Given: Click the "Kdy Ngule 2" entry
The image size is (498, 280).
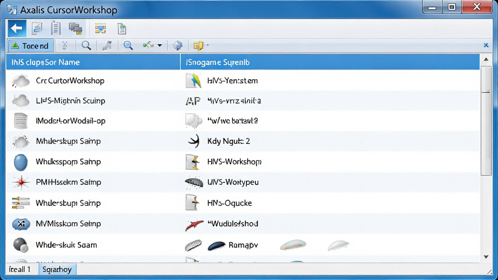Looking at the screenshot, I should tap(229, 141).
